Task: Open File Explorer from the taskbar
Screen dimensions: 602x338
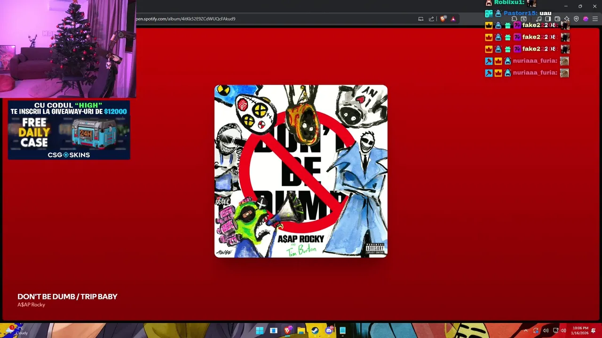Action: point(301,330)
